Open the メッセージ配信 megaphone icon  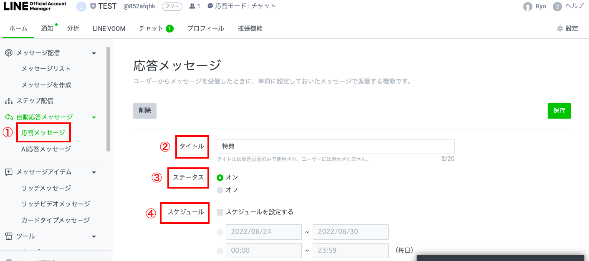tap(9, 53)
